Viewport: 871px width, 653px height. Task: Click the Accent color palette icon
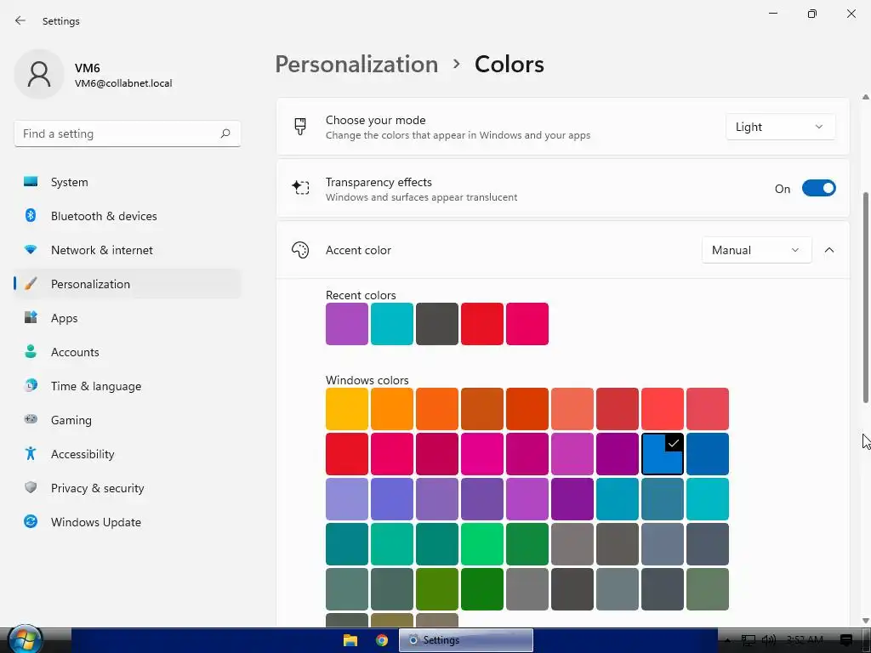(300, 250)
